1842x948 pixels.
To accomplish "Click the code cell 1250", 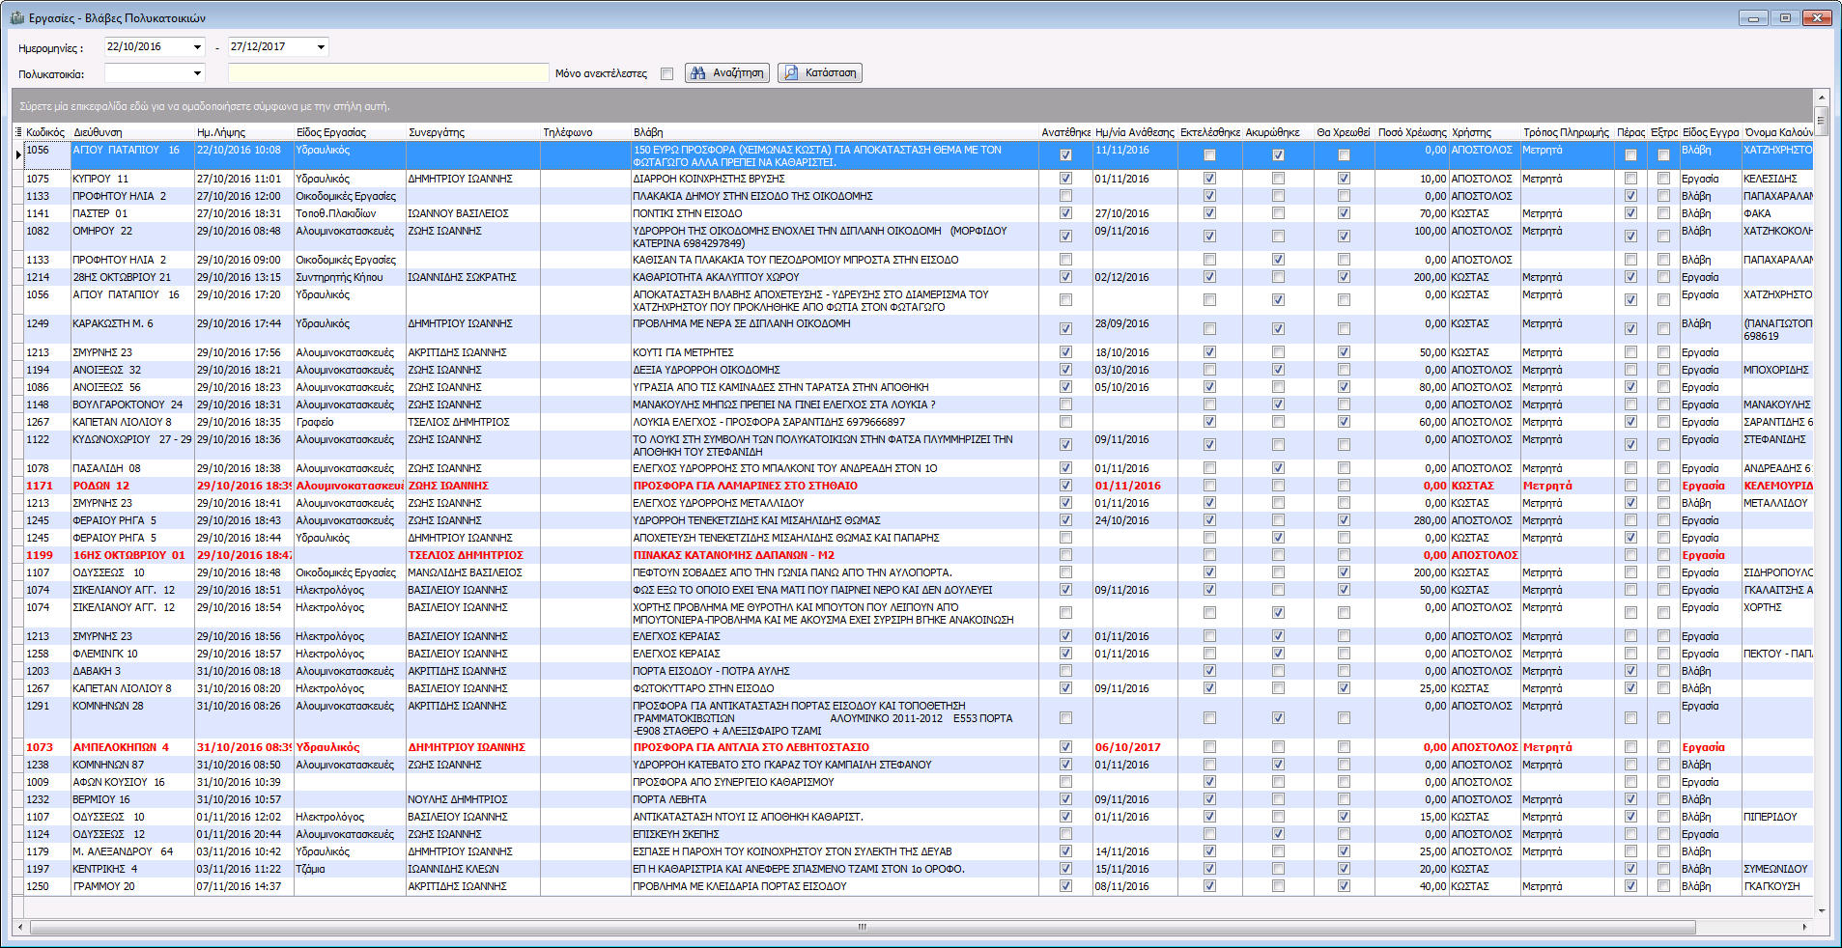I will coord(38,886).
